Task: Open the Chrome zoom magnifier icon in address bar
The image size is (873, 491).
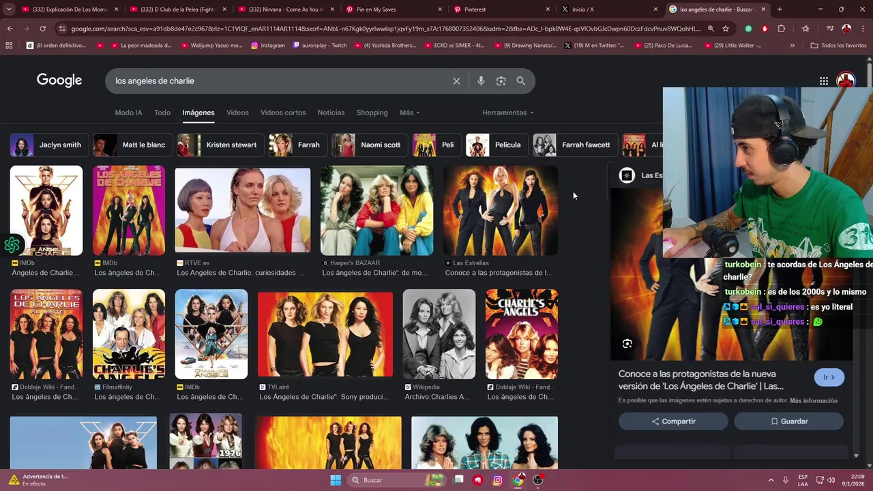Action: 711,29
